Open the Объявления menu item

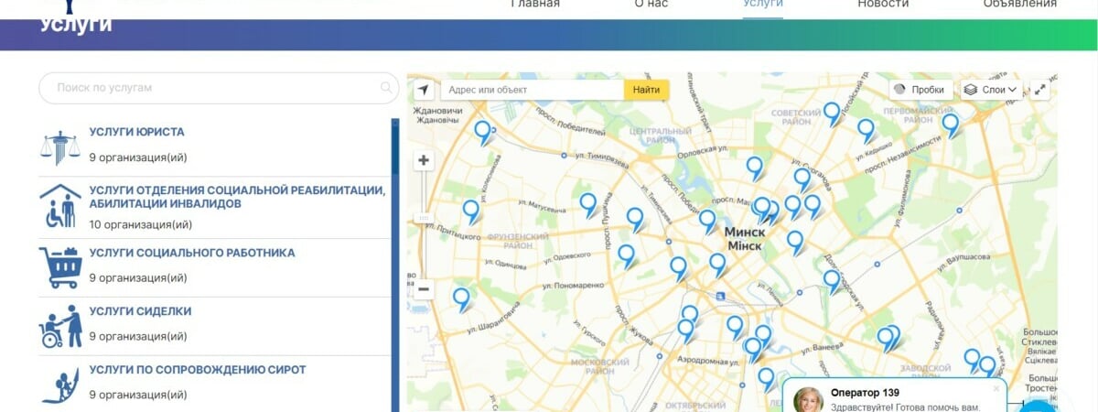tap(1020, 5)
